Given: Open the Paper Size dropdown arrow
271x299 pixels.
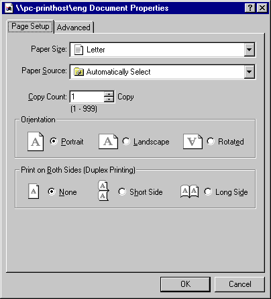Looking at the screenshot, I should (250, 50).
